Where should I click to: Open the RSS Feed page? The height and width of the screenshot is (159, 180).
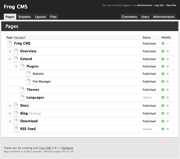click(x=28, y=129)
